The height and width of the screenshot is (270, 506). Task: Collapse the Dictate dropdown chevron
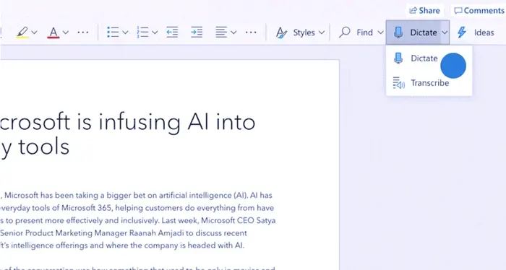pyautogui.click(x=445, y=32)
